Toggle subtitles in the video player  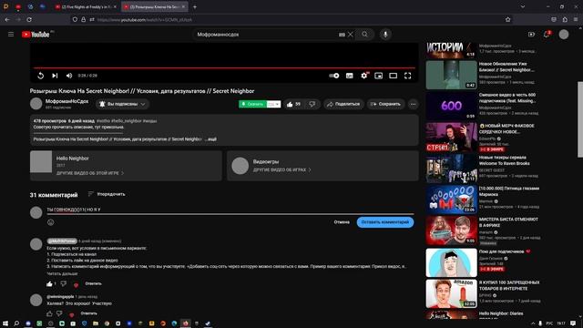[x=349, y=76]
